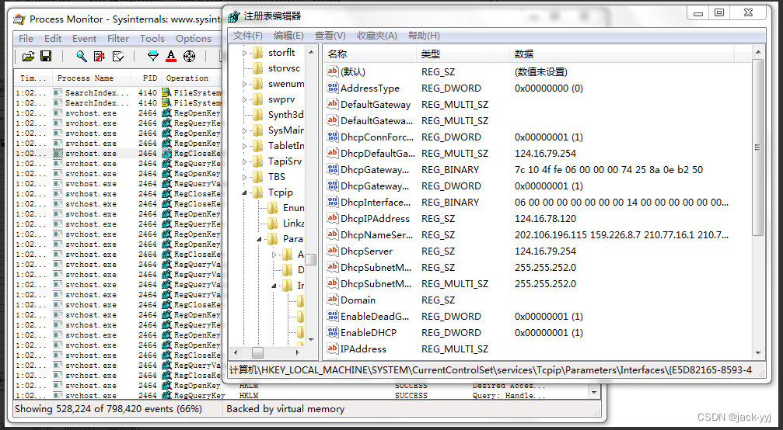The width and height of the screenshot is (783, 430).
Task: Click the DhcpInterface binary value icon
Action: pos(333,203)
